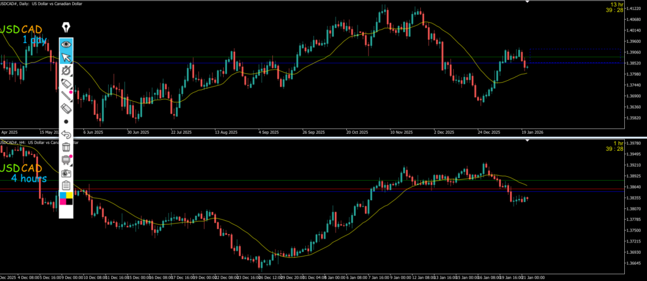Click the clipboard icon in the toolbar

click(66, 184)
